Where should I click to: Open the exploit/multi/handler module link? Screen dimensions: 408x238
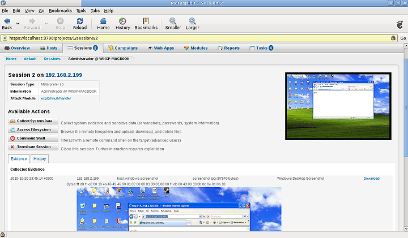click(56, 98)
